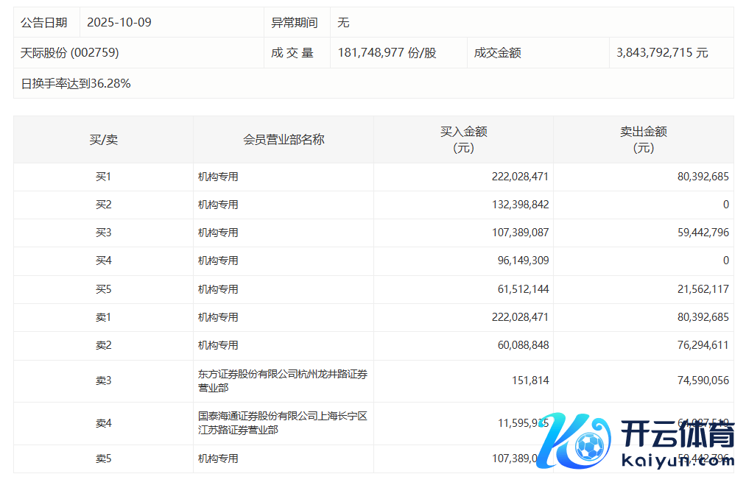Screen dimensions: 746x485
Task: Select the 日换手率达到36.28% text row
Action: [x=76, y=84]
